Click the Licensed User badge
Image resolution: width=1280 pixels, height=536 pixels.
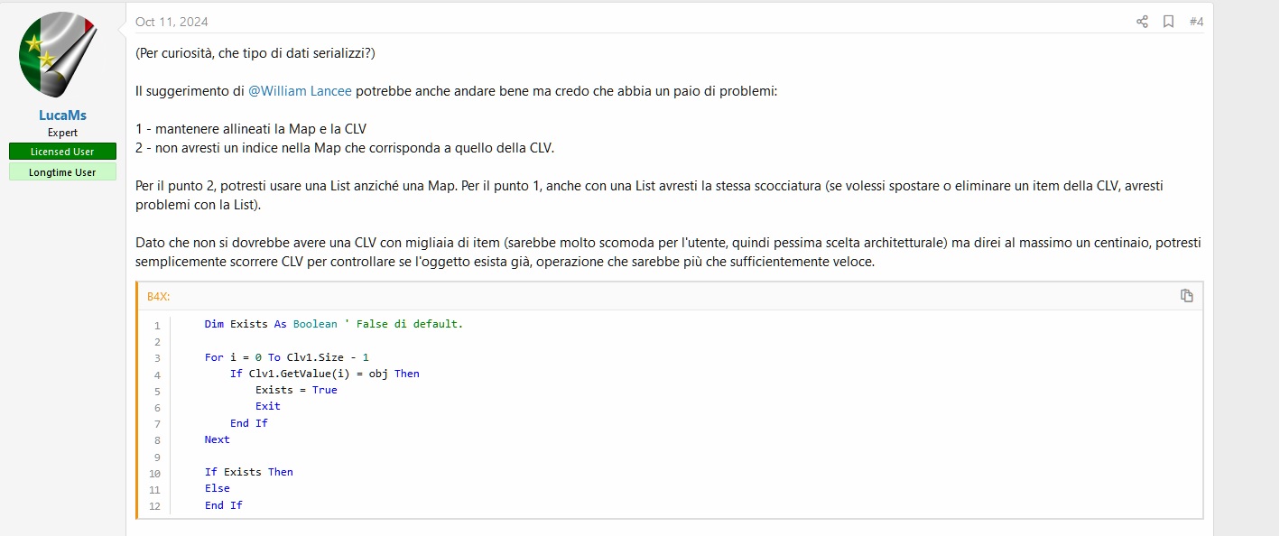click(62, 152)
